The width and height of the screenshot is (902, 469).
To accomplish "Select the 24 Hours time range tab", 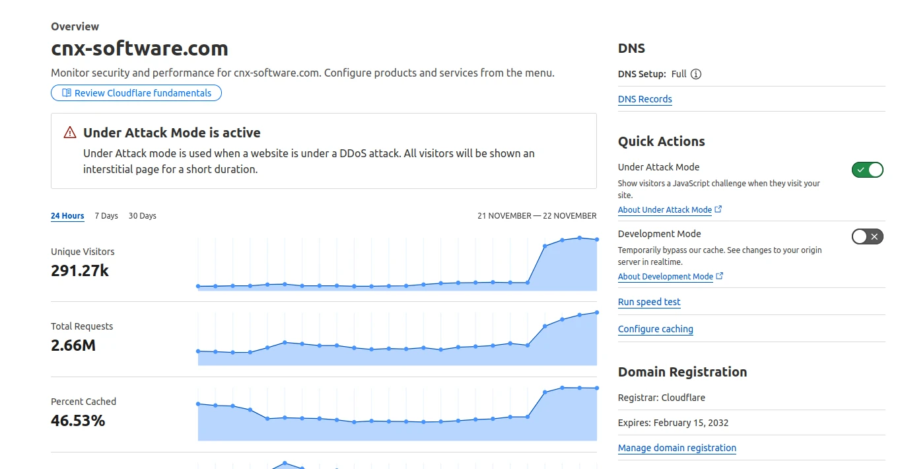I will pos(67,216).
